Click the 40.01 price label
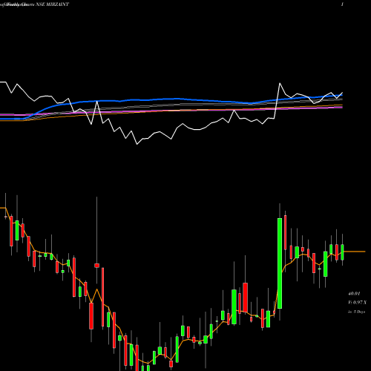 tap(354, 294)
